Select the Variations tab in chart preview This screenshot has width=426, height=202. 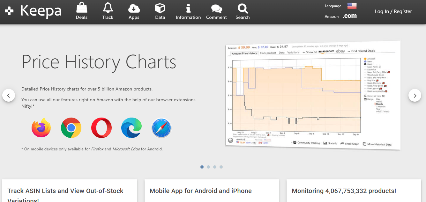[x=293, y=52]
